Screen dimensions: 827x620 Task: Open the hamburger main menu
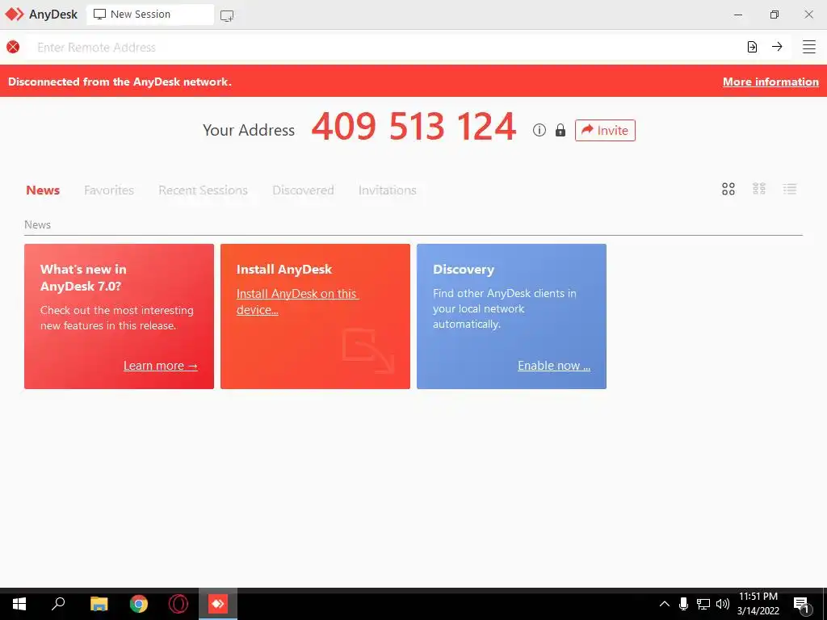(809, 47)
